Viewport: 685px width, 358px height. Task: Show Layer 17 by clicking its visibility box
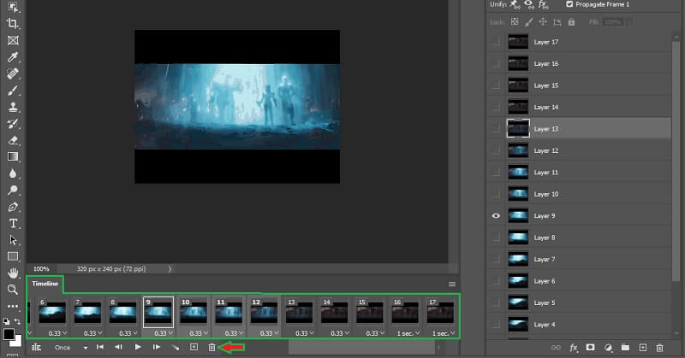click(x=496, y=42)
